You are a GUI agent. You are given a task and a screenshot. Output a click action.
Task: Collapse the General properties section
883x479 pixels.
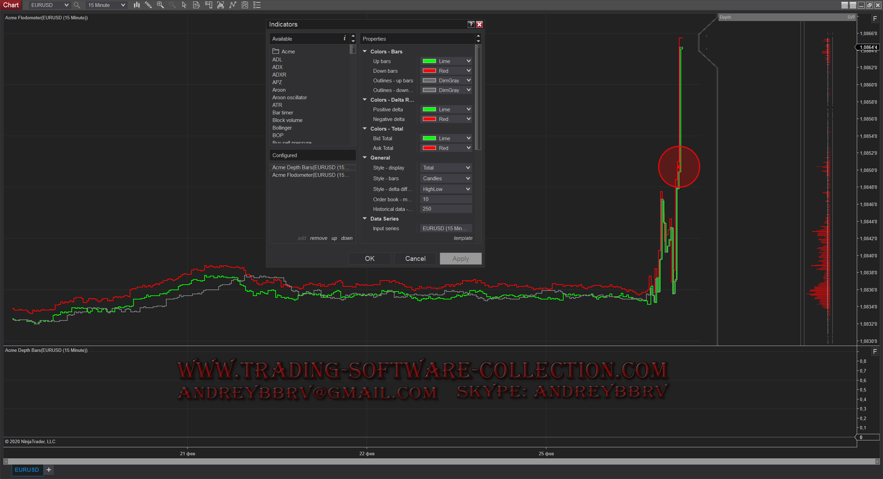pyautogui.click(x=365, y=157)
